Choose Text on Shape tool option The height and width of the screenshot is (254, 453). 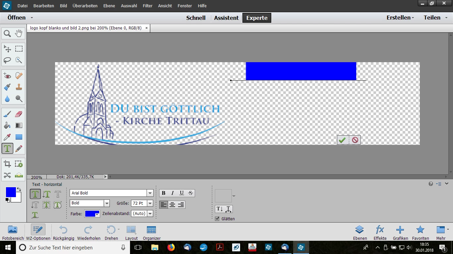click(x=58, y=205)
